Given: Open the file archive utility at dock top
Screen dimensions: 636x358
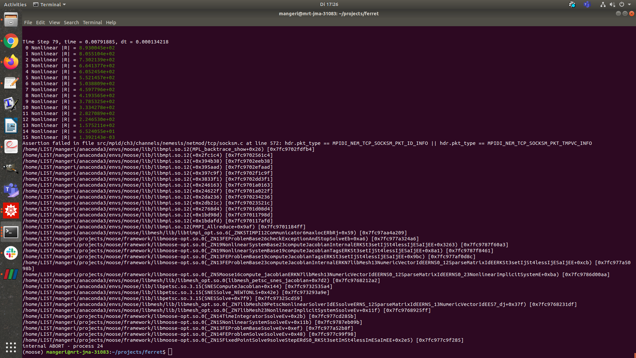Looking at the screenshot, I should pyautogui.click(x=11, y=20).
